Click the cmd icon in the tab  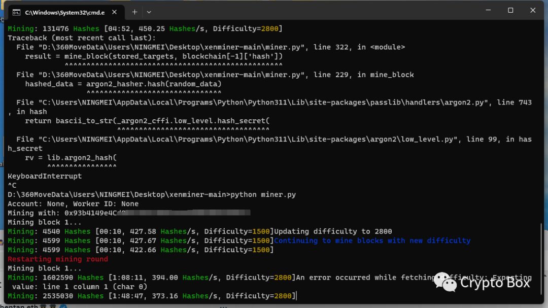point(16,13)
